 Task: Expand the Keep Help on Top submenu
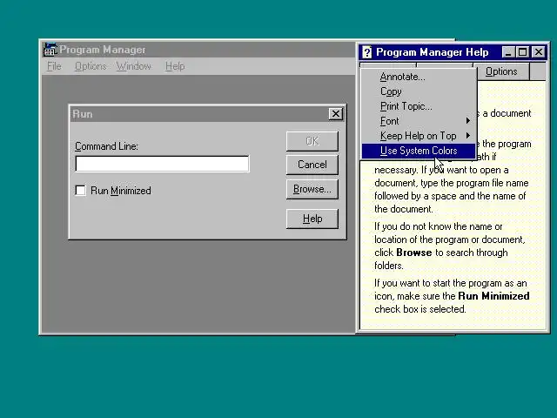coord(419,136)
